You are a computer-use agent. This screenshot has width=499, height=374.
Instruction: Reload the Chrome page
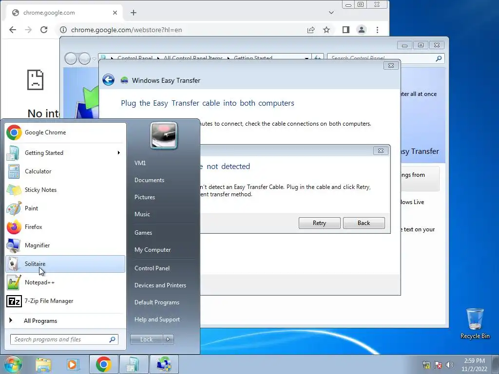pos(44,30)
